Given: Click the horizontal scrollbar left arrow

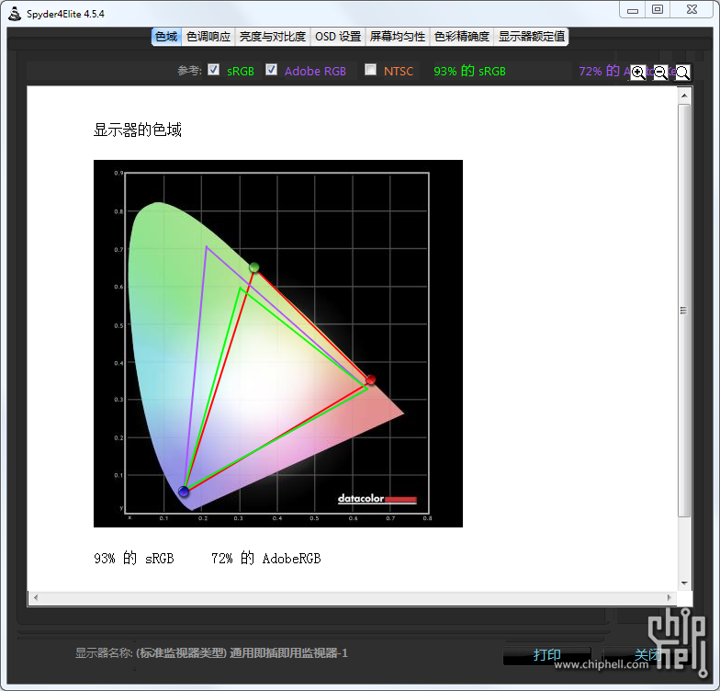Looking at the screenshot, I should point(36,597).
